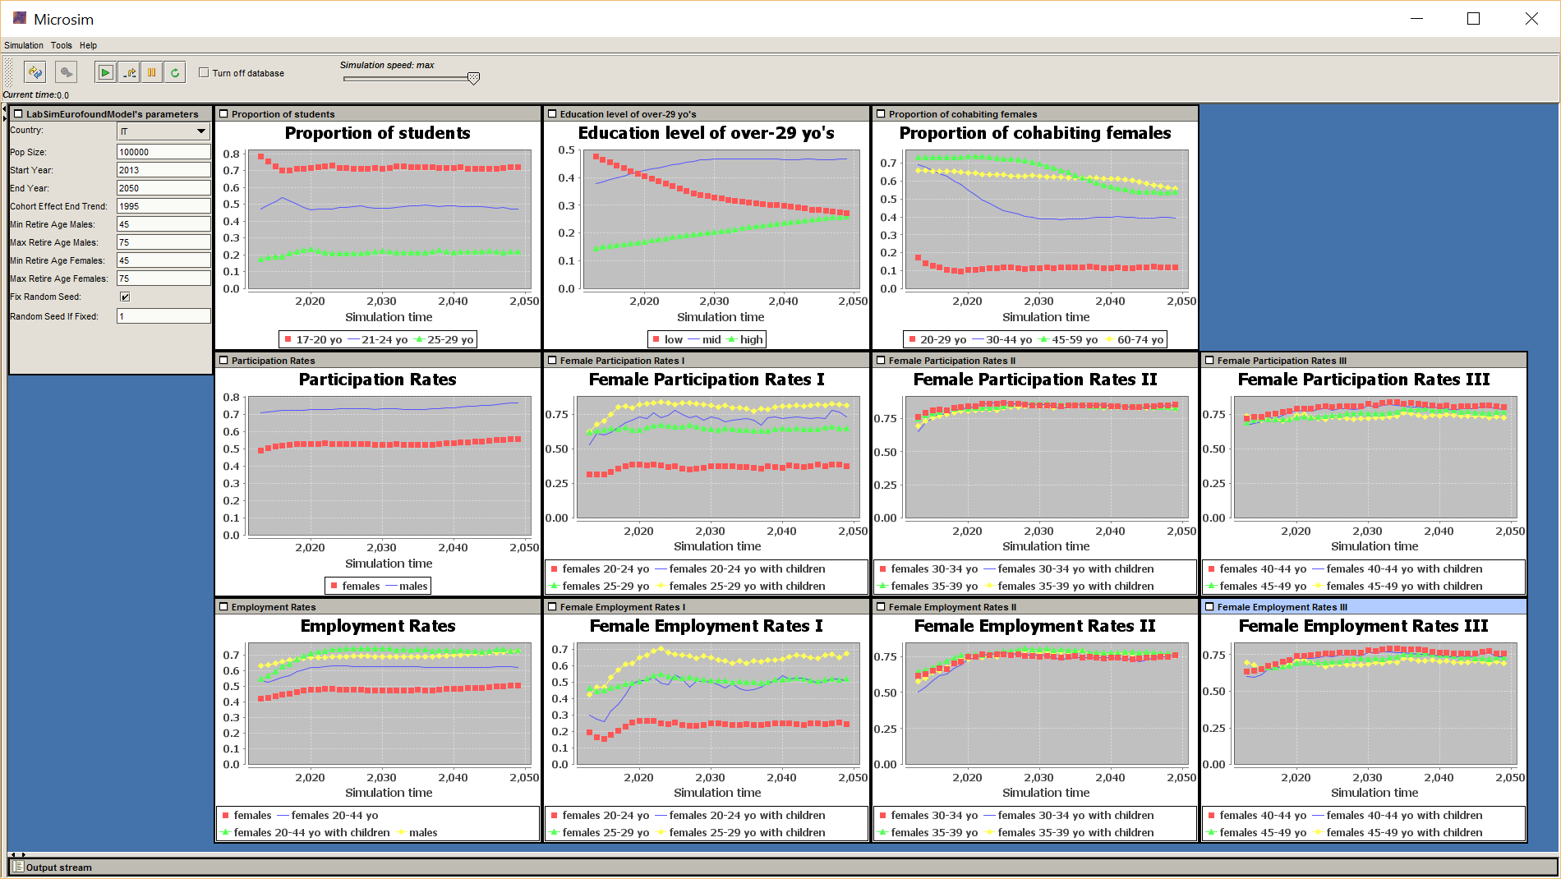The width and height of the screenshot is (1561, 879).
Task: Click the Pop Size input field
Action: (163, 152)
